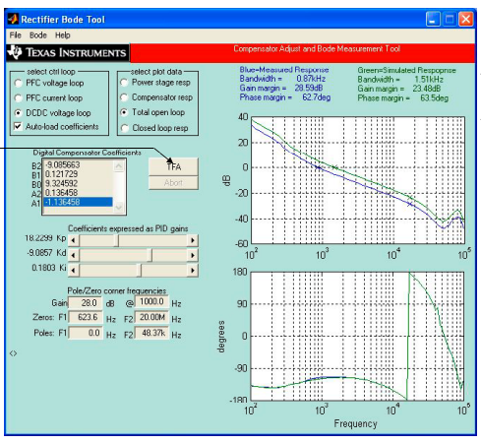Image resolution: width=481 pixels, height=443 pixels.
Task: Click Zeros F2 field showing 20.00M
Action: coord(151,317)
